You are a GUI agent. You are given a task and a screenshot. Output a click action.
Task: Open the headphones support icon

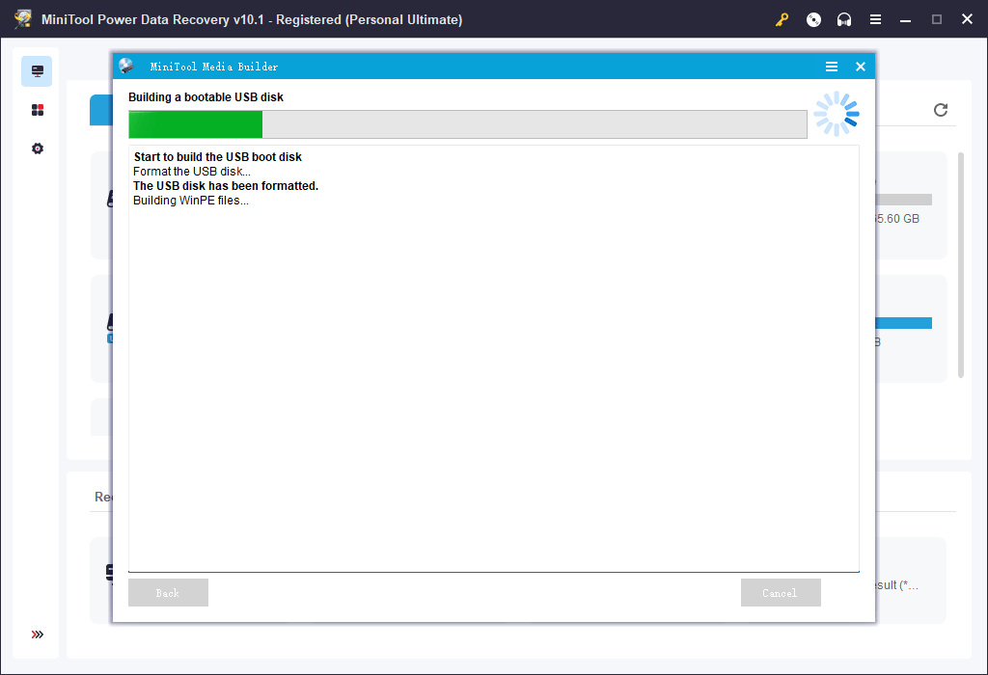coord(844,19)
